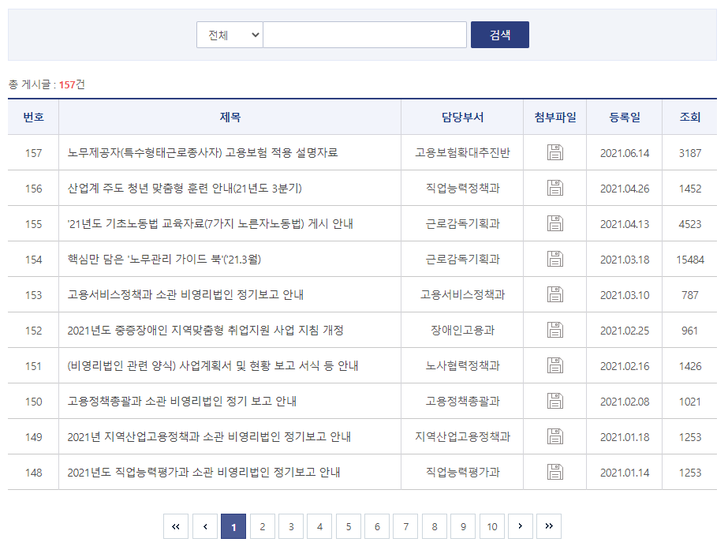Open post 노무제공자(특수형태근로종사자) 고용보험 적용 설명자료

203,153
